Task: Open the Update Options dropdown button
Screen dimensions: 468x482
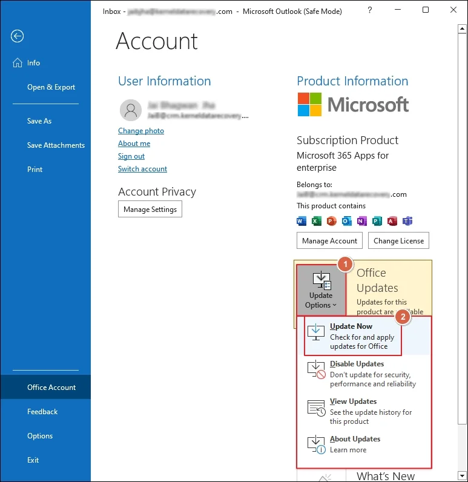Action: pos(321,290)
